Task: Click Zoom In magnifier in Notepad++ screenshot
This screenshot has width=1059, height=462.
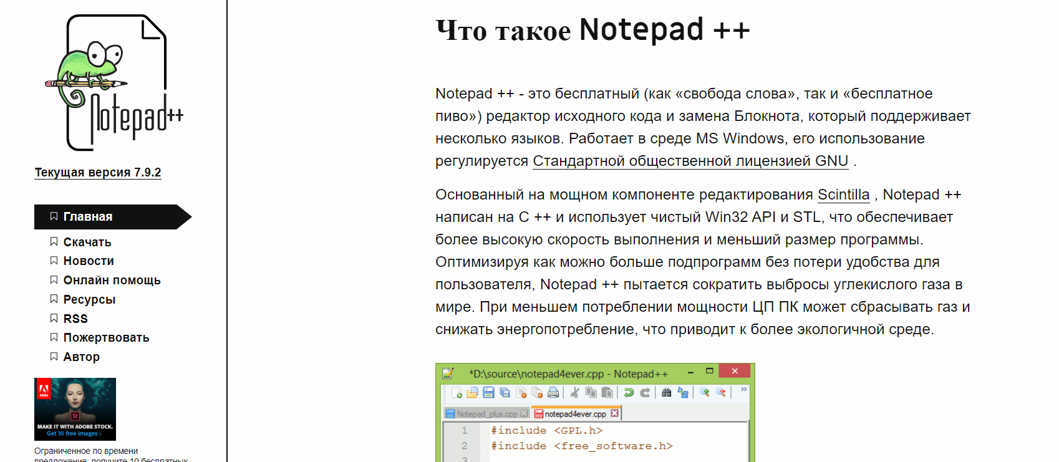Action: 705,392
